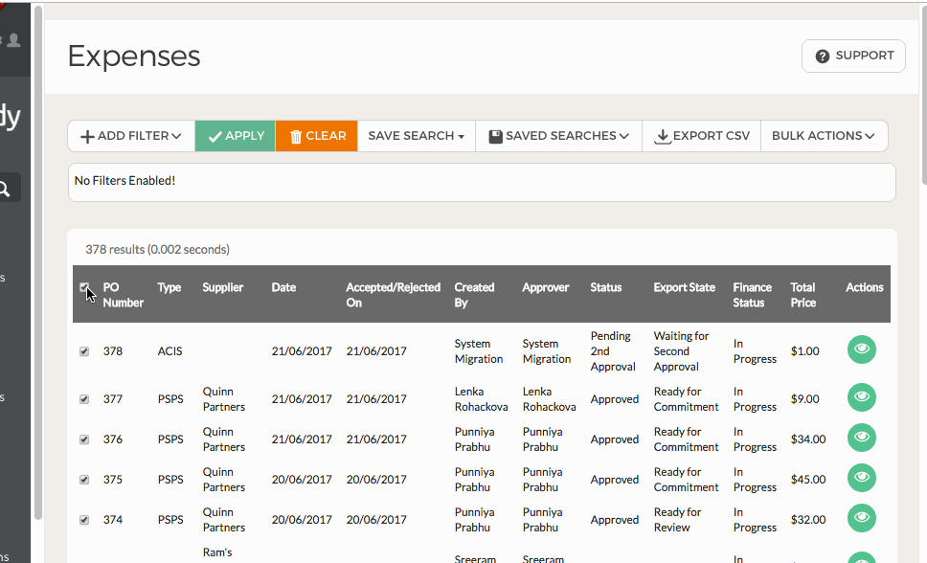The image size is (927, 563).
Task: Click Export CSV download button
Action: pos(702,136)
